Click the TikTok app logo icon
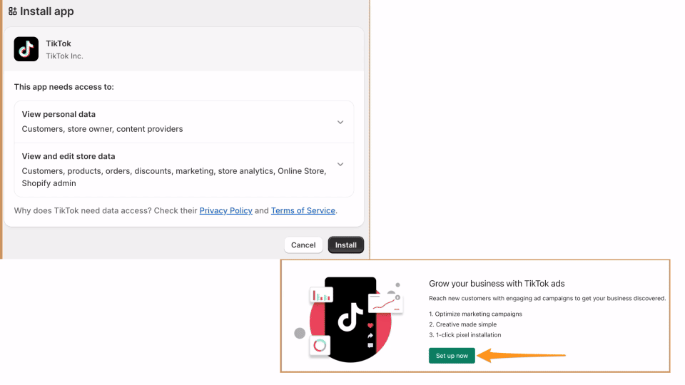The width and height of the screenshot is (685, 385). click(26, 49)
